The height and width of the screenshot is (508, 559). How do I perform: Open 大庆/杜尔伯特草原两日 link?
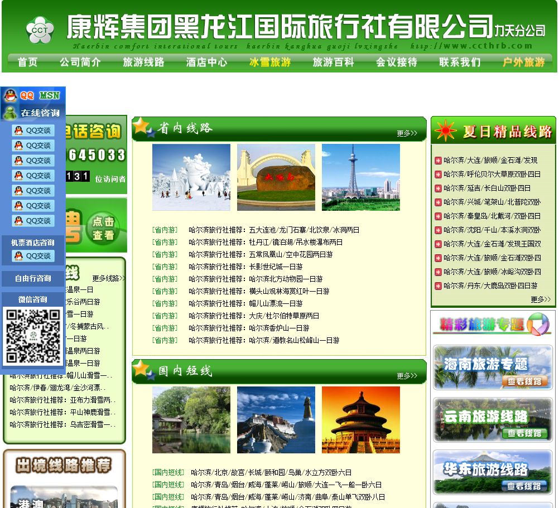[x=254, y=316]
